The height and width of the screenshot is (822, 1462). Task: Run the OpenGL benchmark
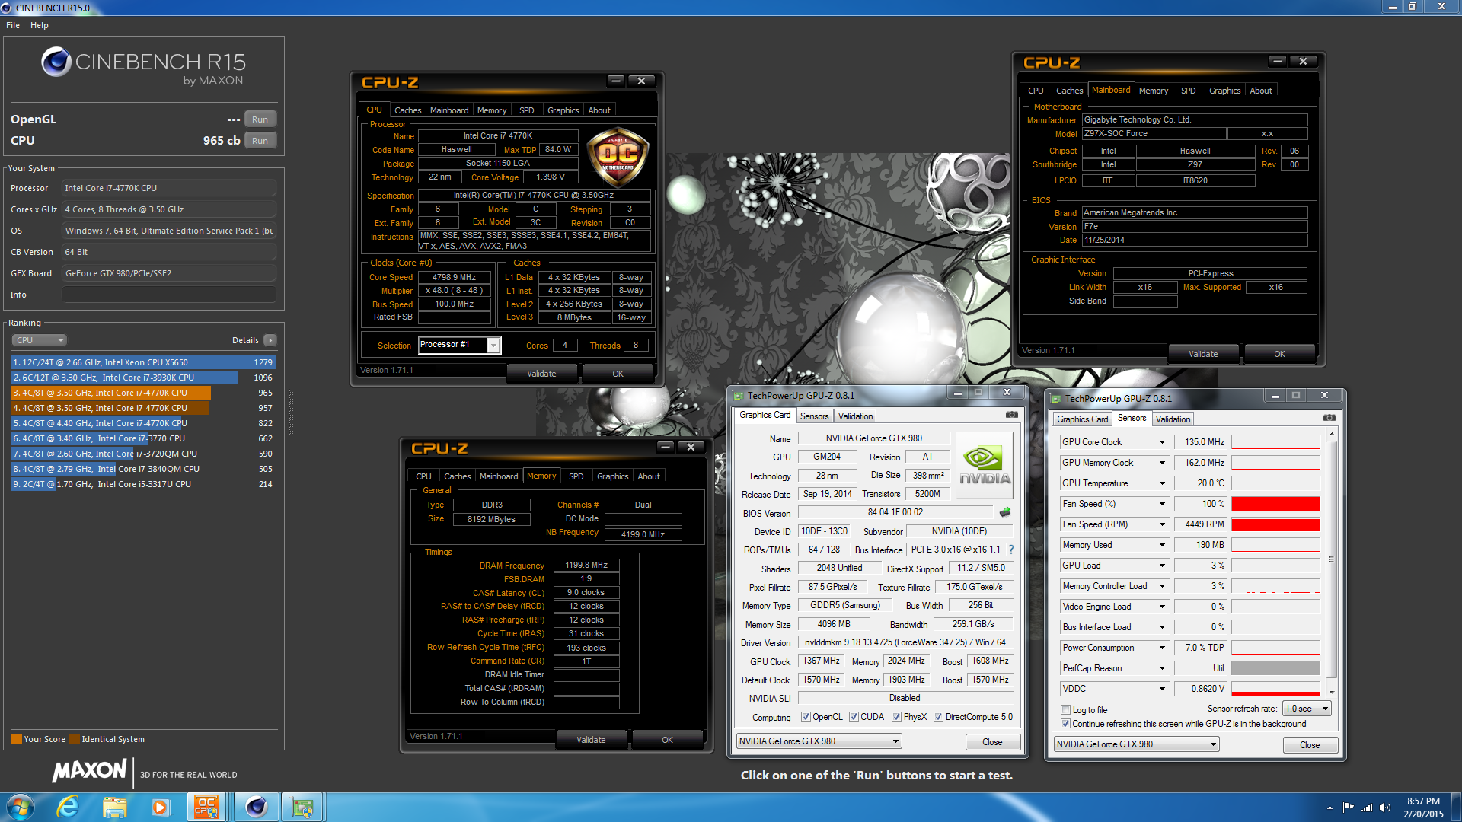pyautogui.click(x=260, y=119)
